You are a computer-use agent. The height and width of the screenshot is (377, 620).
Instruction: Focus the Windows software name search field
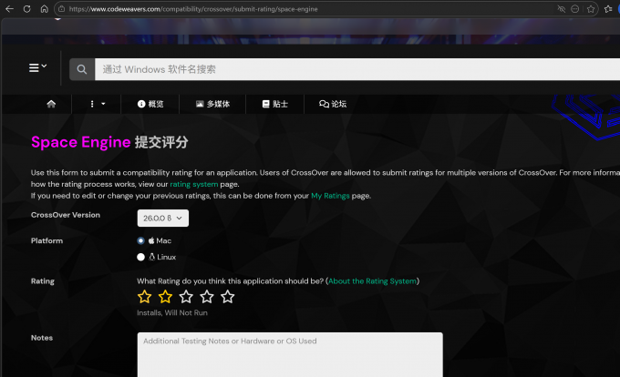click(x=357, y=69)
